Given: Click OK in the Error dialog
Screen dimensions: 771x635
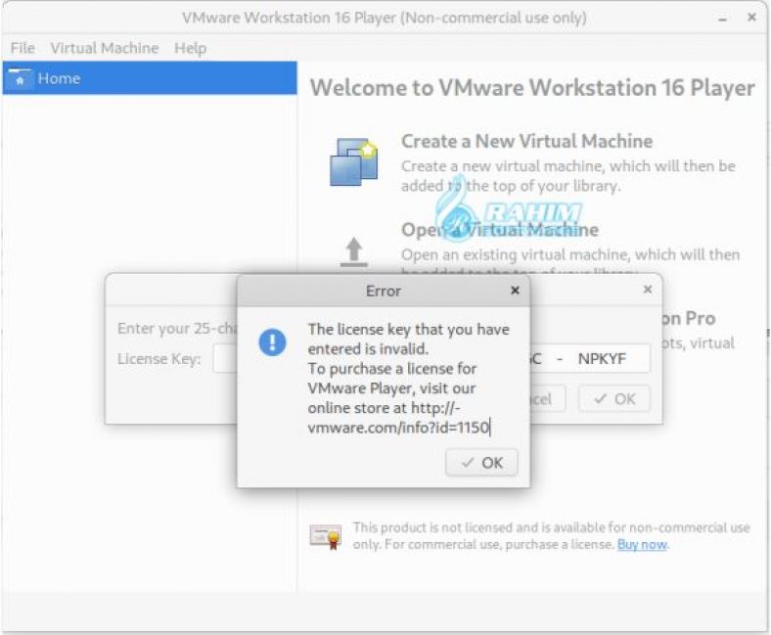Looking at the screenshot, I should pyautogui.click(x=481, y=463).
